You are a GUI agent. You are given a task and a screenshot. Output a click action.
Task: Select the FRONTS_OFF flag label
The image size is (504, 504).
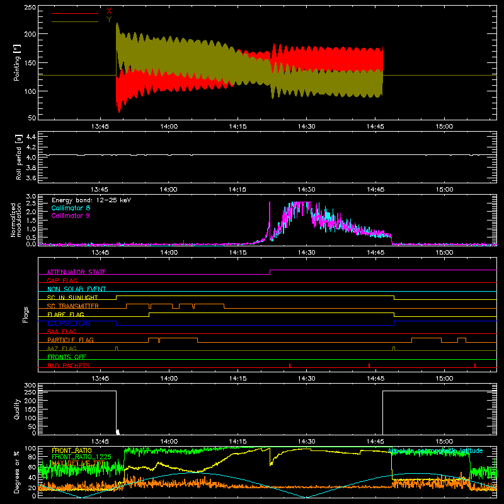click(x=67, y=357)
